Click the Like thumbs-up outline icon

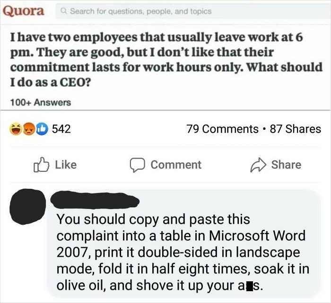[41, 165]
